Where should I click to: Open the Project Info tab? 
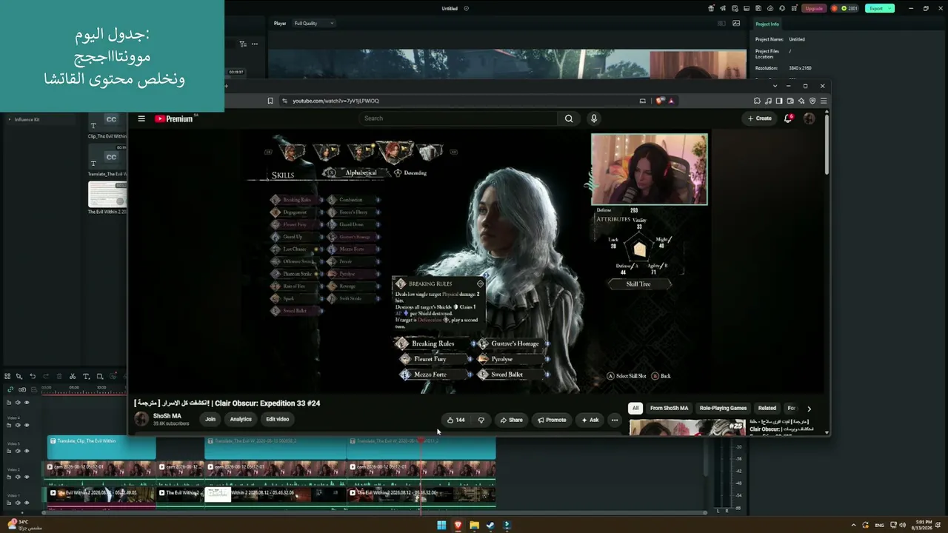[767, 24]
